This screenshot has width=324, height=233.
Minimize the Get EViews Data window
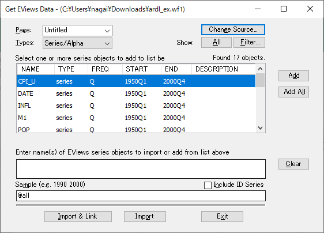[258, 9]
